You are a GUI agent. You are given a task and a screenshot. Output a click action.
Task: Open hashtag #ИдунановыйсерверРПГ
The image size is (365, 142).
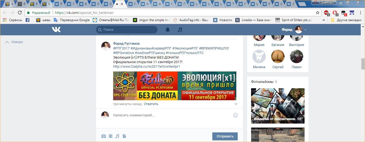pos(151,48)
